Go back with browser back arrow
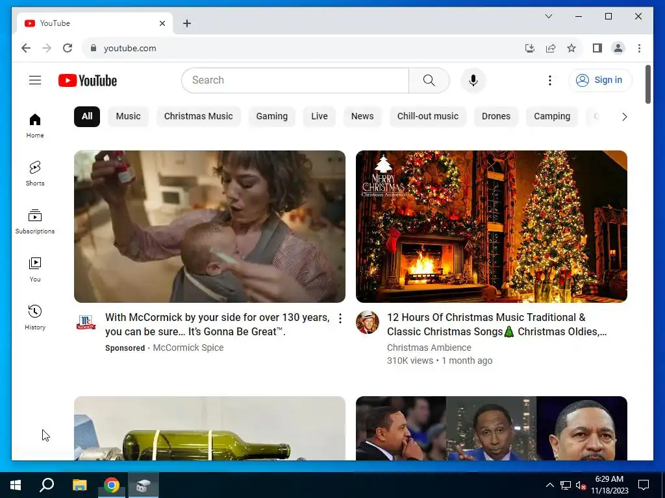 tap(26, 48)
